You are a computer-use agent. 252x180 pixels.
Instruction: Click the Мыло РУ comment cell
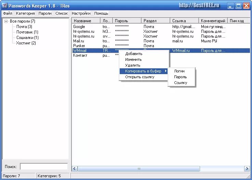(x=209, y=41)
